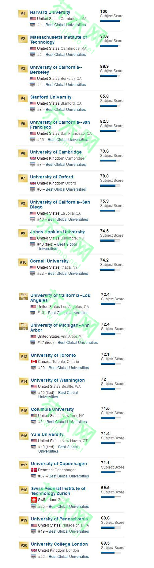Click the United Kingdom flag beside Cambridge

pos(33,158)
